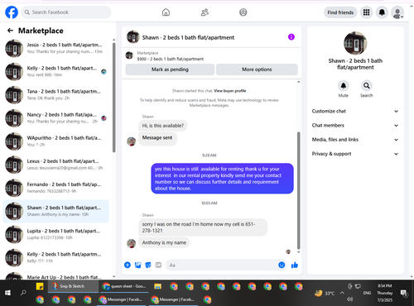
Task: Open the Kelly conversation showing rent 900
Action: pyautogui.click(x=55, y=71)
